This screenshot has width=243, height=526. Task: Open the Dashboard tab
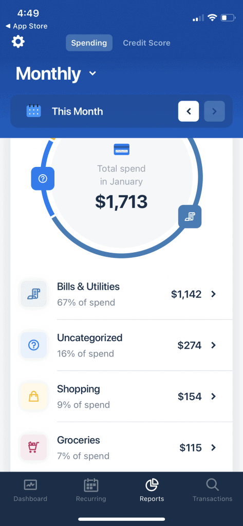point(30,490)
